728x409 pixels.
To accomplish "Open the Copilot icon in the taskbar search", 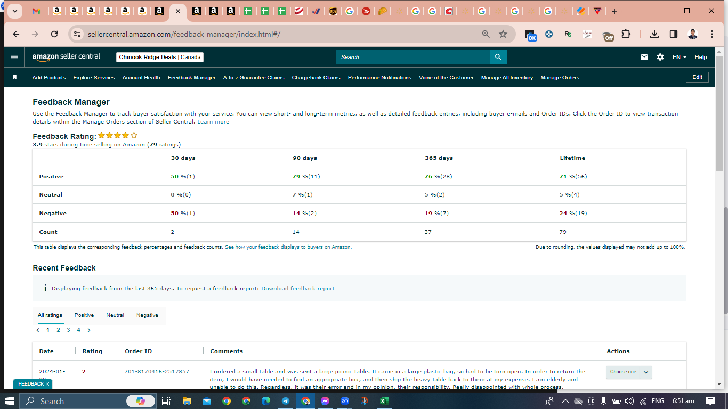I will [141, 401].
